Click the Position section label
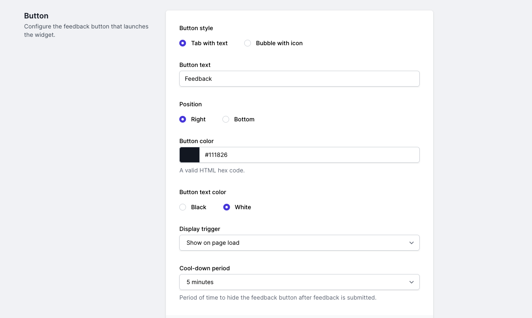 (x=191, y=104)
